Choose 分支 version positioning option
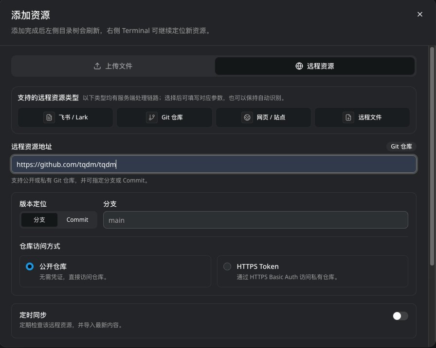The image size is (436, 348). tap(39, 219)
